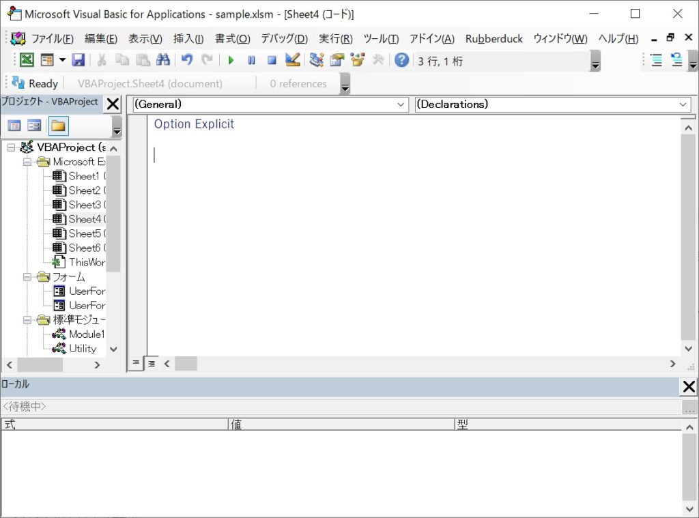Viewport: 699px width, 518px height.
Task: Run the macro with the green play icon
Action: point(231,60)
